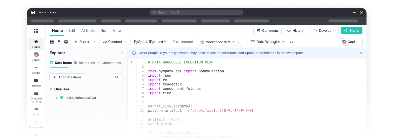Click the code snippets angle-bracket icon
Screen dimensions: 393x140
pyautogui.click(x=292, y=42)
